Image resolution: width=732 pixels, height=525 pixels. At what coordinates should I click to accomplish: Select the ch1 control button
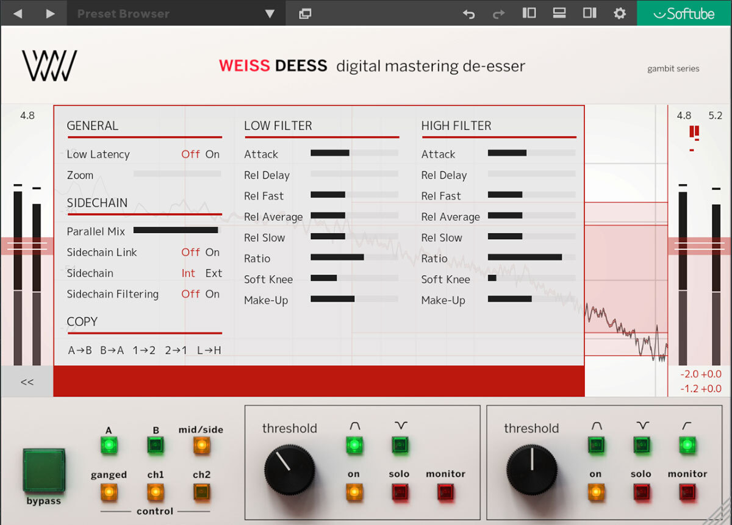156,491
